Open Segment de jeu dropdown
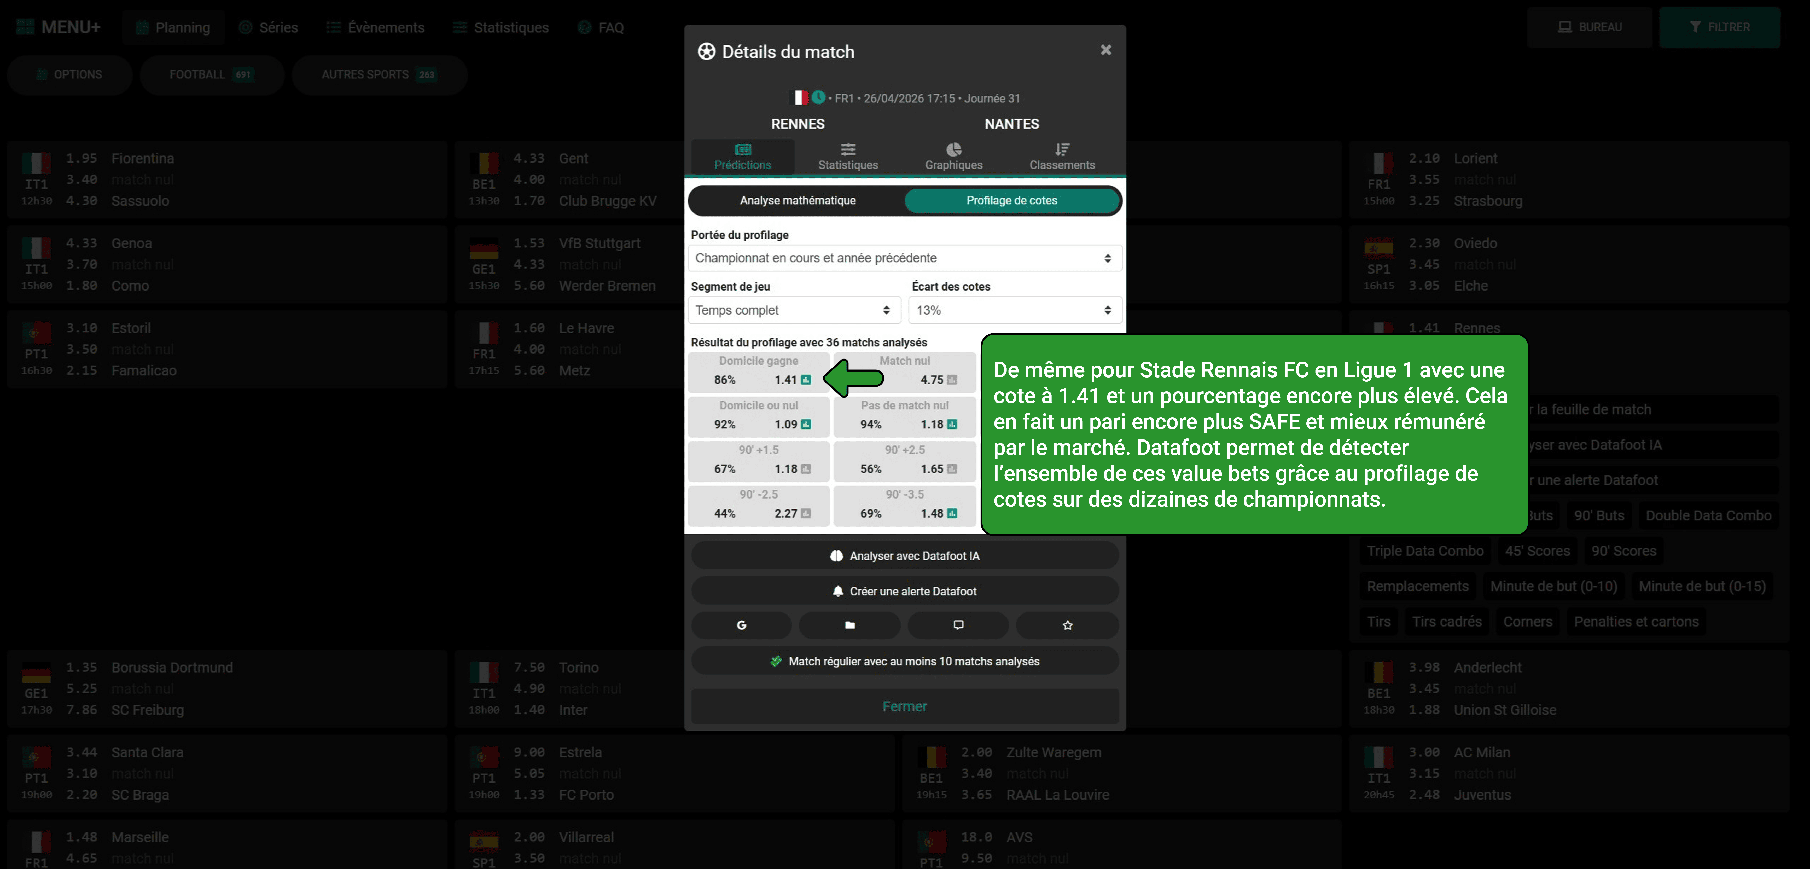 (x=794, y=310)
